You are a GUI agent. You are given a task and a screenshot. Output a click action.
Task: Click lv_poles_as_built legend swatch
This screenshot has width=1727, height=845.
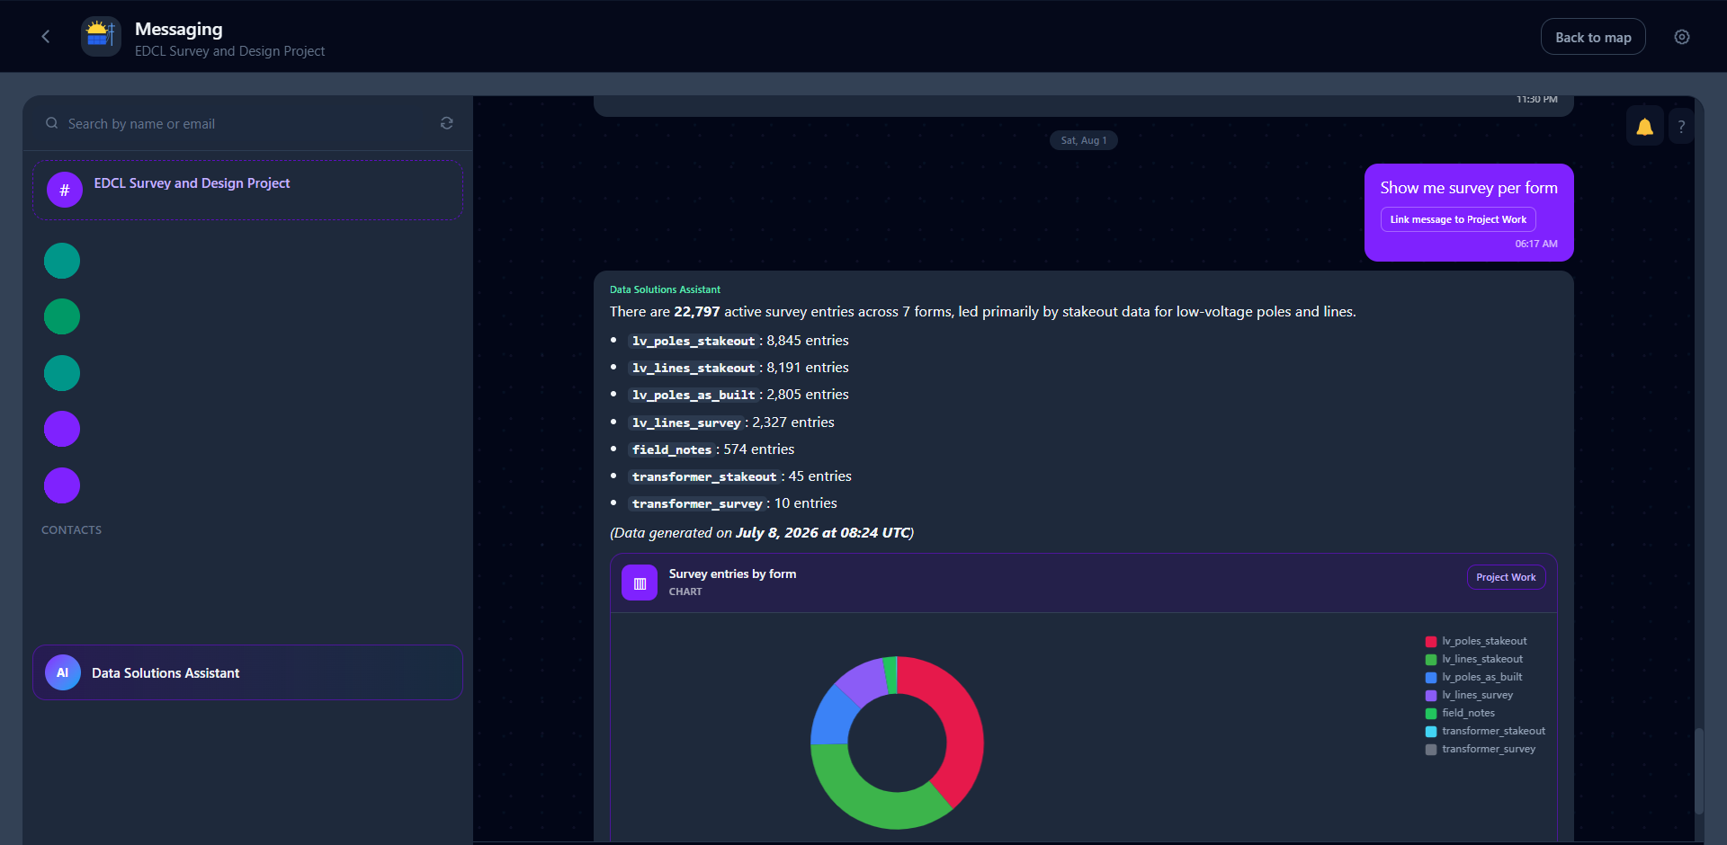(1431, 677)
